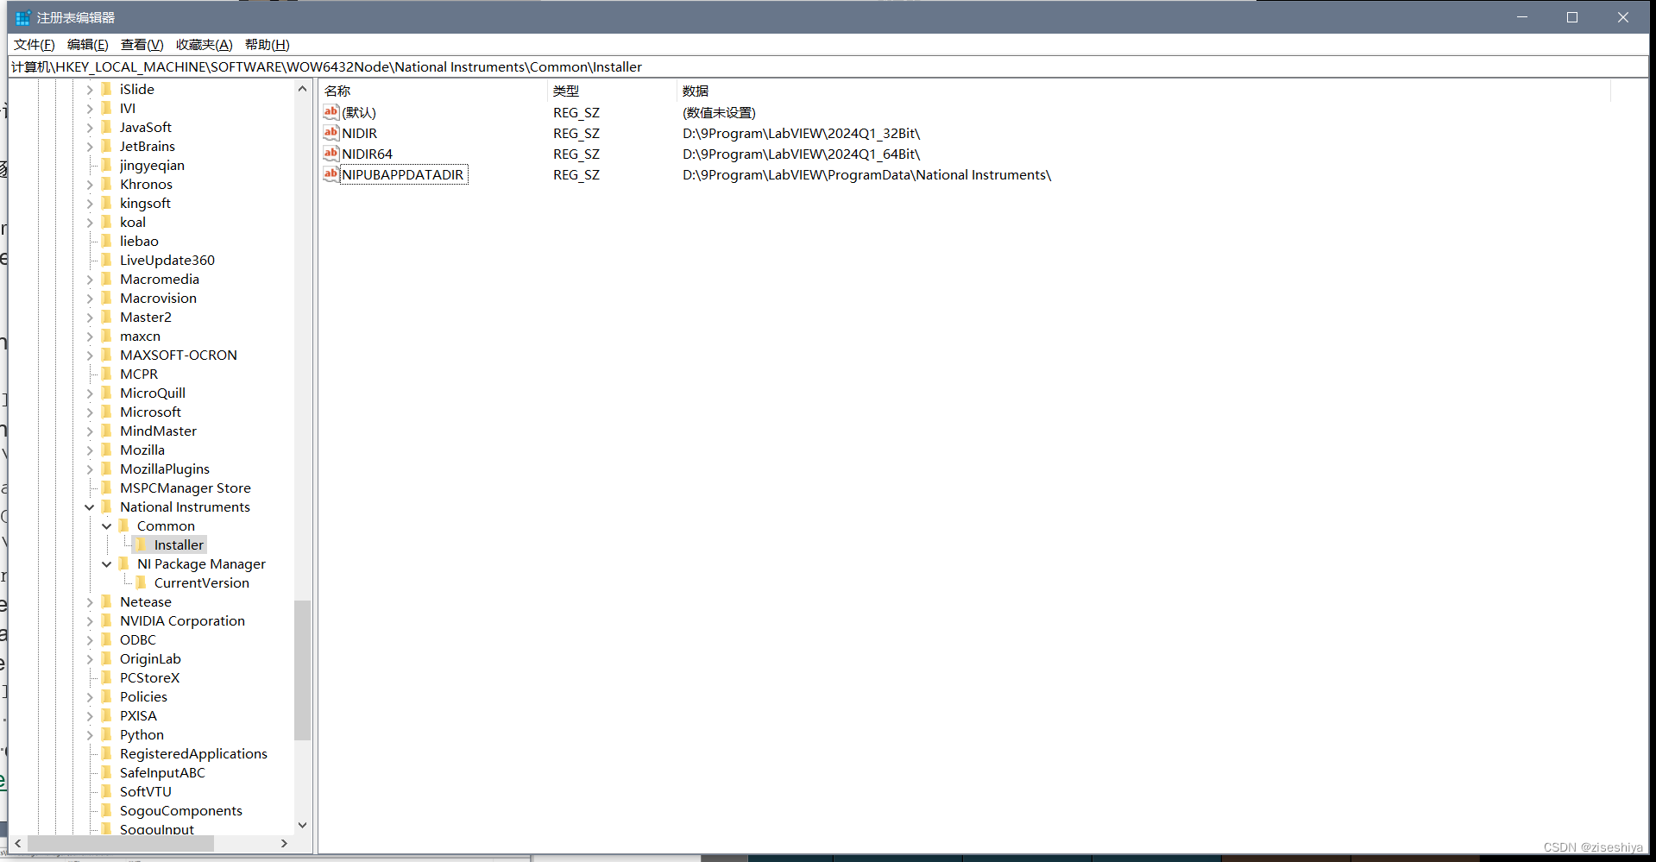Click the CurrentVersion folder icon
The height and width of the screenshot is (862, 1656).
coord(141,582)
